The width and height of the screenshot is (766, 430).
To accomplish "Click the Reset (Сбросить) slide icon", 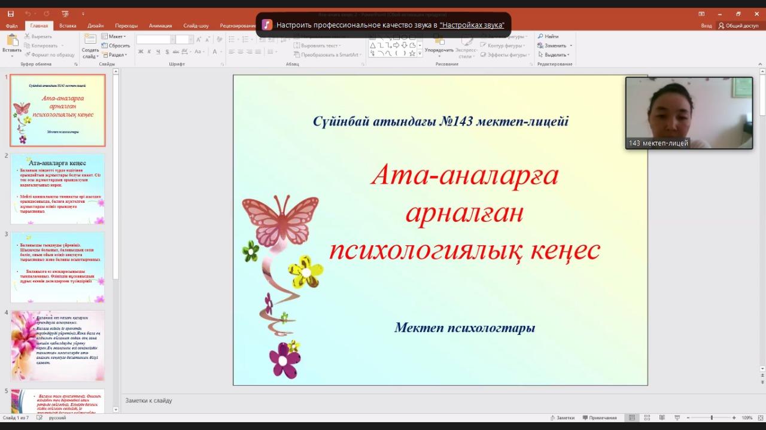I will pyautogui.click(x=105, y=45).
